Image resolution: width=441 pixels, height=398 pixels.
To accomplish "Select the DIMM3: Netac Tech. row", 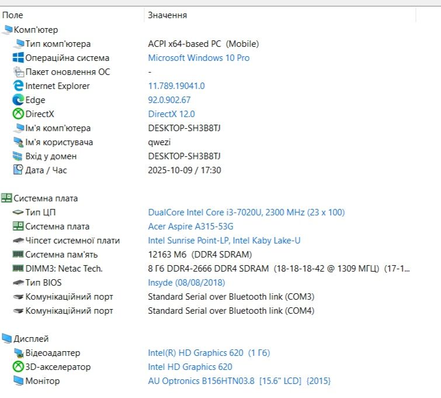I will tap(64, 269).
